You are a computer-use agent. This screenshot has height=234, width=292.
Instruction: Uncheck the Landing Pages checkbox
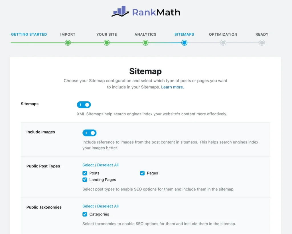pyautogui.click(x=85, y=179)
